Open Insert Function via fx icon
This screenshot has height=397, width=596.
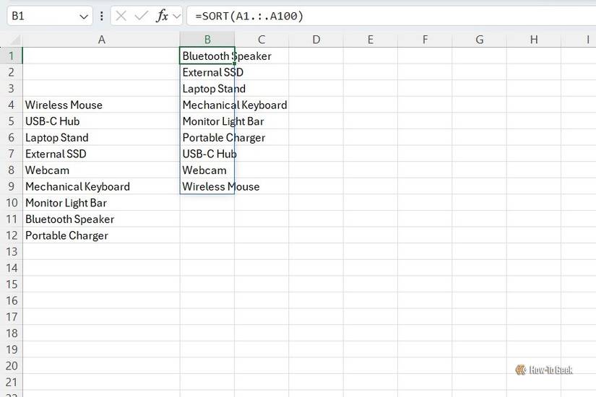pos(162,16)
